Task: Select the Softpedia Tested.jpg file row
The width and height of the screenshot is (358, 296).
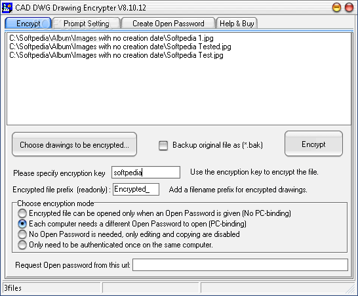Action: tap(120, 47)
